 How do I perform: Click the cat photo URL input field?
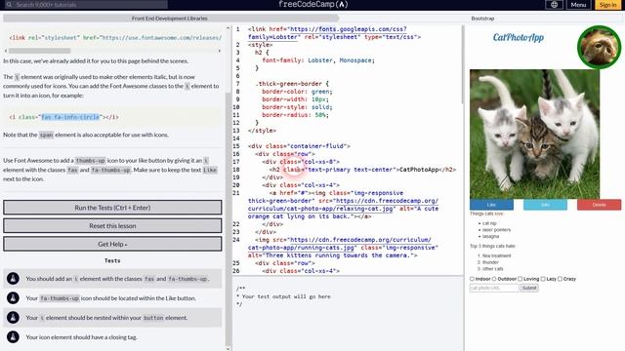494,288
